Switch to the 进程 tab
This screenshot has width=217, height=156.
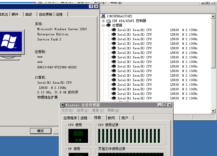[85, 118]
